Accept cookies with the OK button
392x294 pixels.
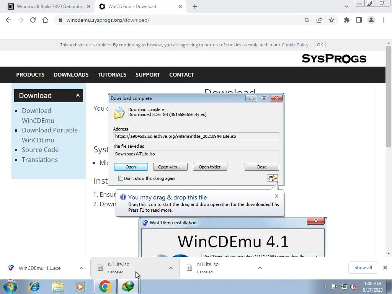tap(320, 45)
